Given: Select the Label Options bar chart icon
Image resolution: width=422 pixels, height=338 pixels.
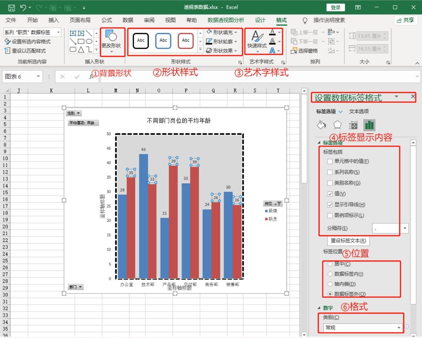Looking at the screenshot, I should (369, 125).
